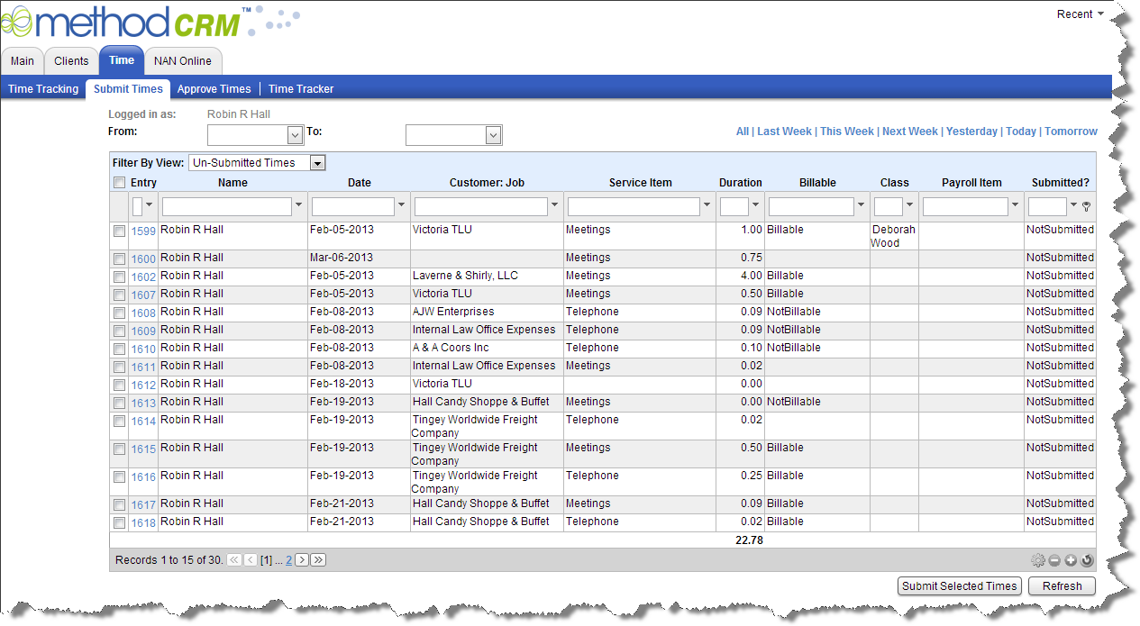Viewport: 1140px width, 626px height.
Task: Click the plus icon in grid footer
Action: (x=1071, y=560)
